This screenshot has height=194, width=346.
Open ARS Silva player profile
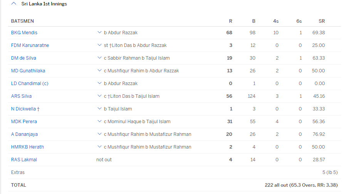21,96
